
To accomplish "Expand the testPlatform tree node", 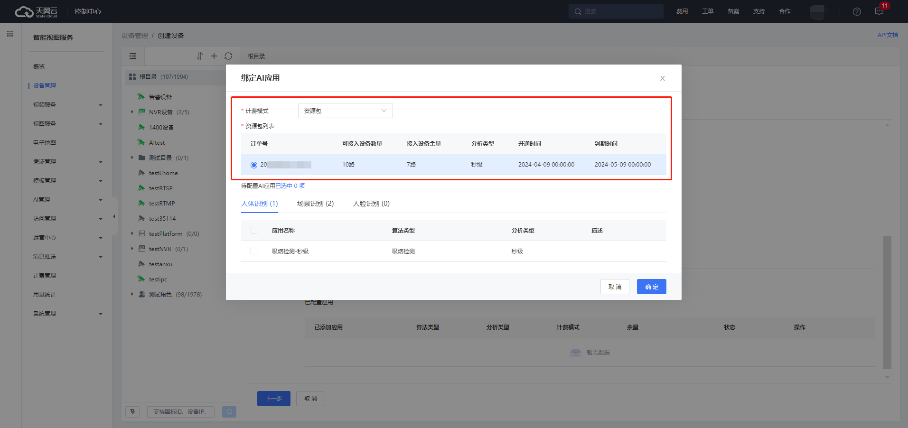I will (x=132, y=233).
